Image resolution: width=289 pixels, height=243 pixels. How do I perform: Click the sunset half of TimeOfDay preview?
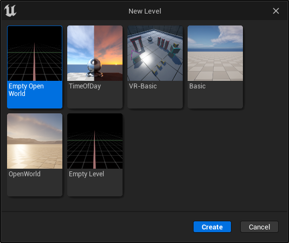tap(108, 53)
